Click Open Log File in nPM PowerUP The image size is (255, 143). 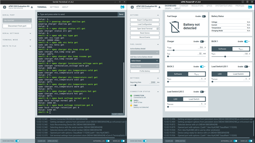[180, 141]
